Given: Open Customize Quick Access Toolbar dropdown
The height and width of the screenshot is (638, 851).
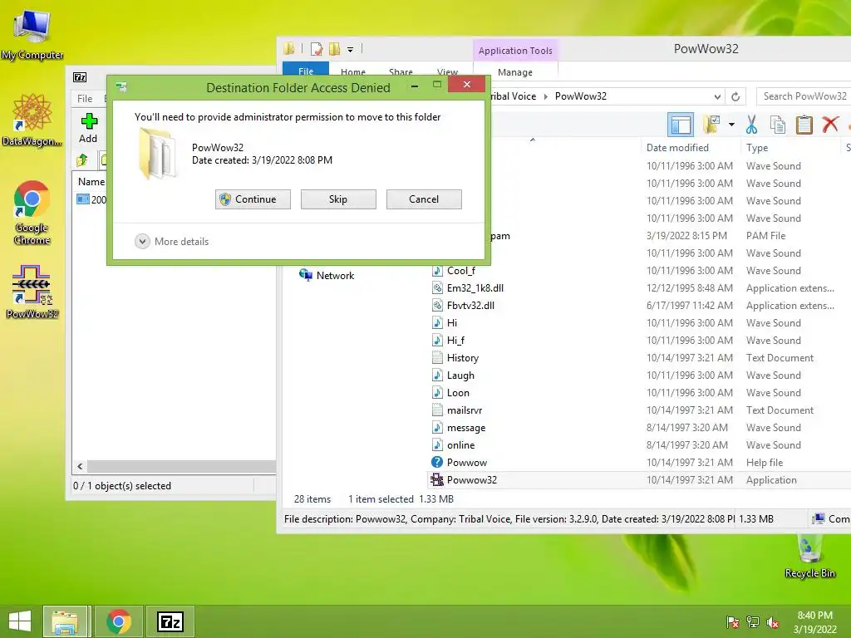Looking at the screenshot, I should [350, 50].
